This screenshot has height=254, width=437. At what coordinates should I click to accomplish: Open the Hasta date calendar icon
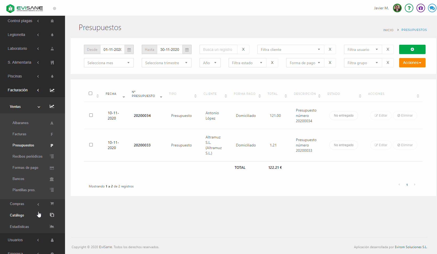(187, 50)
